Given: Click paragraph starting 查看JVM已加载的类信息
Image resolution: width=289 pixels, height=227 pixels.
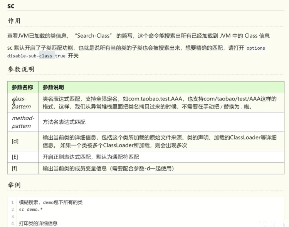Looking at the screenshot, I should (x=139, y=35).
